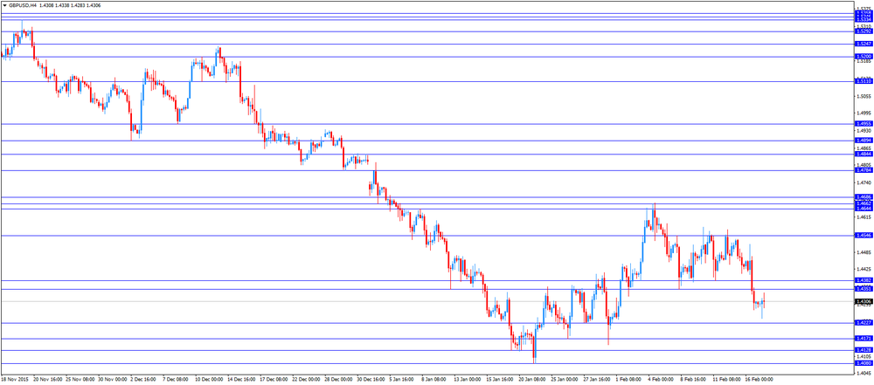This screenshot has width=874, height=385.
Task: Click the GBPUSD,H4 chart title text
Action: click(22, 5)
